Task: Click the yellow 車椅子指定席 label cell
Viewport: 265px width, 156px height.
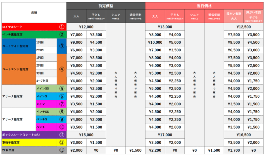Action: pos(29,143)
